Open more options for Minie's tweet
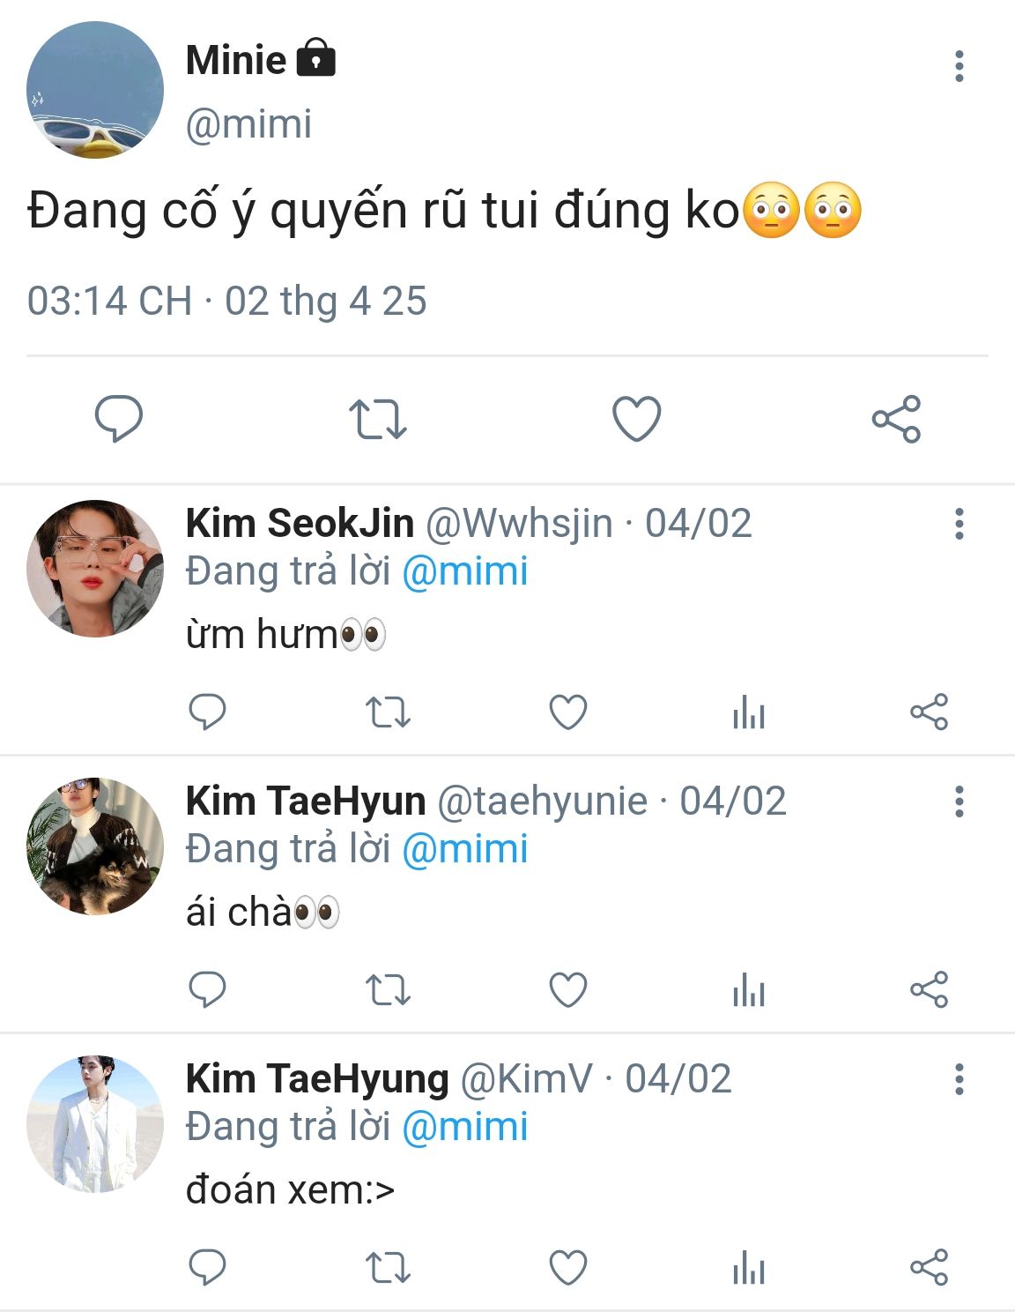 coord(959,67)
